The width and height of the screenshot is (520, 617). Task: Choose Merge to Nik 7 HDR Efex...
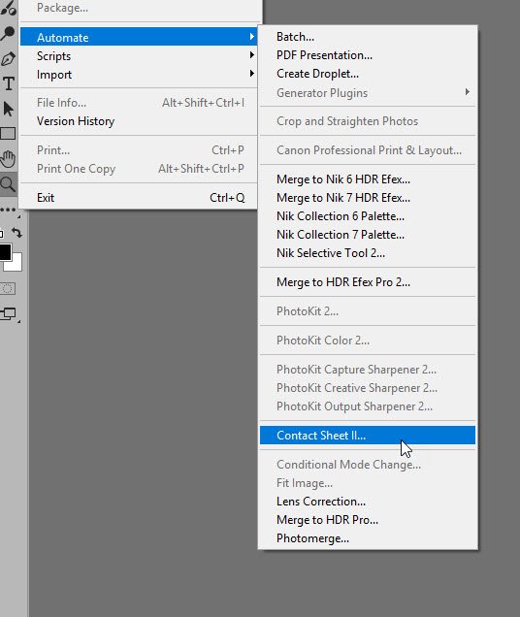368,198
